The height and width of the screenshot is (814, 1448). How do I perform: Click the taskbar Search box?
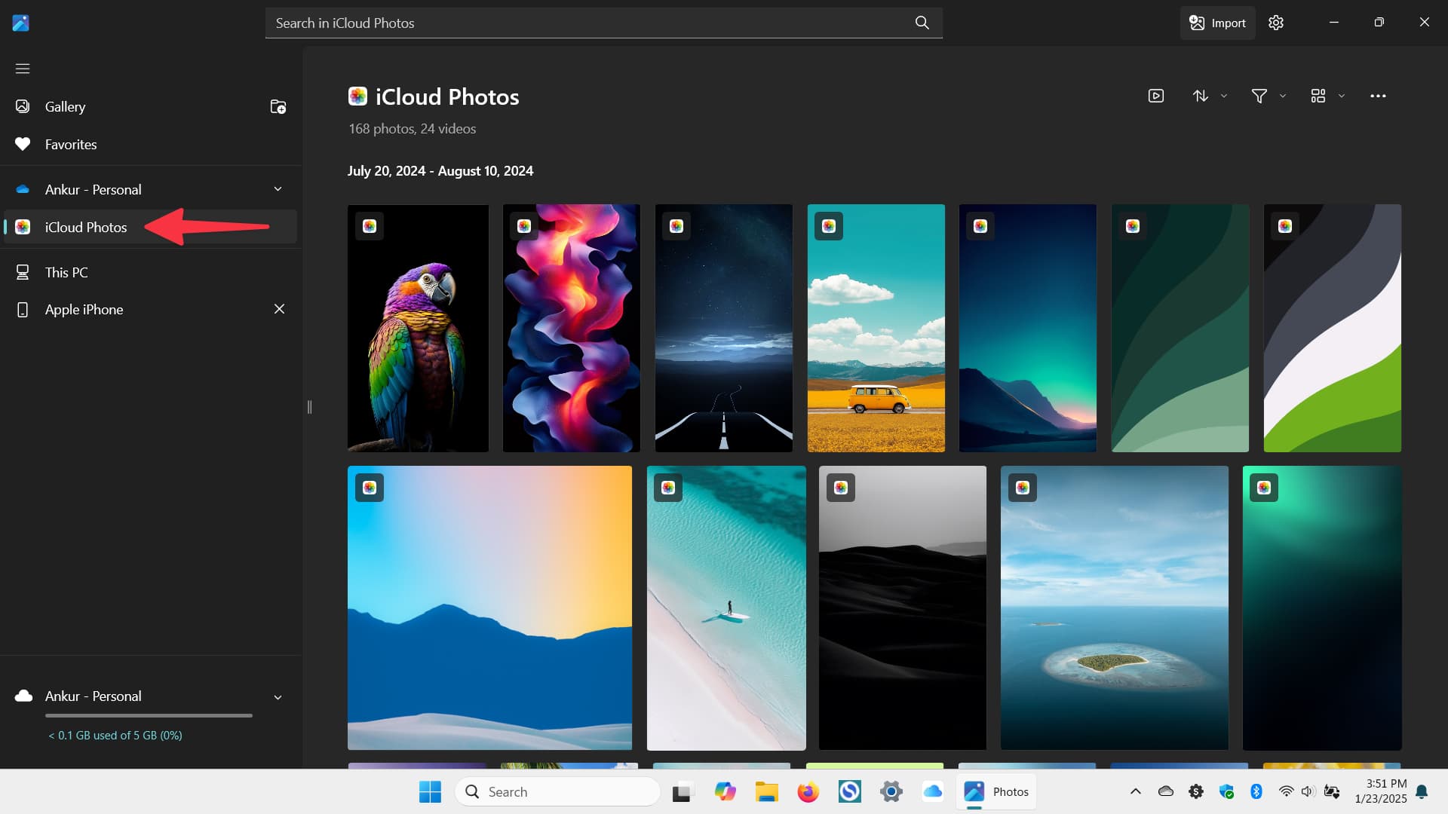pyautogui.click(x=558, y=791)
